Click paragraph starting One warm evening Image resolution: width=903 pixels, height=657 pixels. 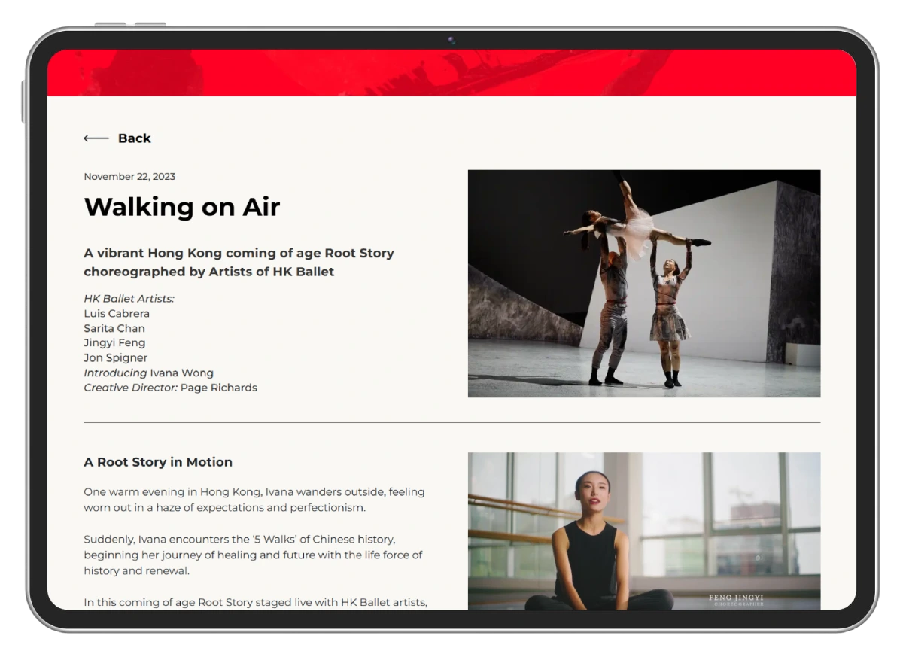click(254, 500)
